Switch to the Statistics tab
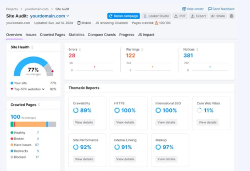 76,35
